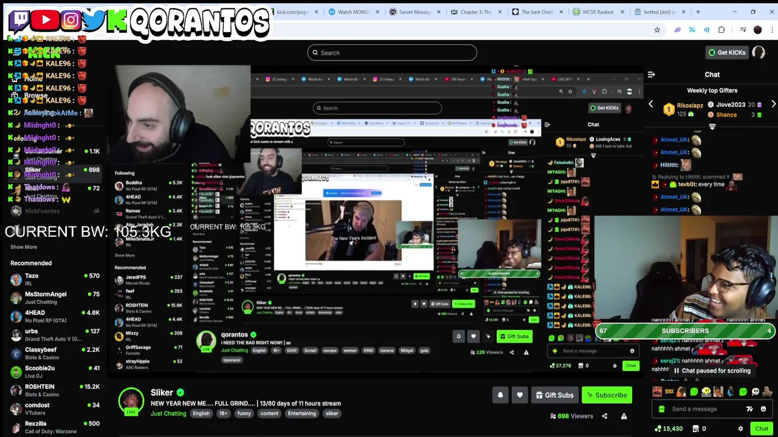Resume chat by clicking Chat paused for scrolling
The height and width of the screenshot is (437, 778).
pyautogui.click(x=712, y=371)
